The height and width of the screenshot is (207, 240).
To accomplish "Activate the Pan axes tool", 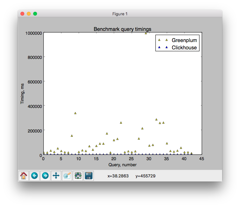I will pos(56,175).
